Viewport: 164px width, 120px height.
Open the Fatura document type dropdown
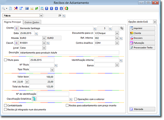click(41, 15)
